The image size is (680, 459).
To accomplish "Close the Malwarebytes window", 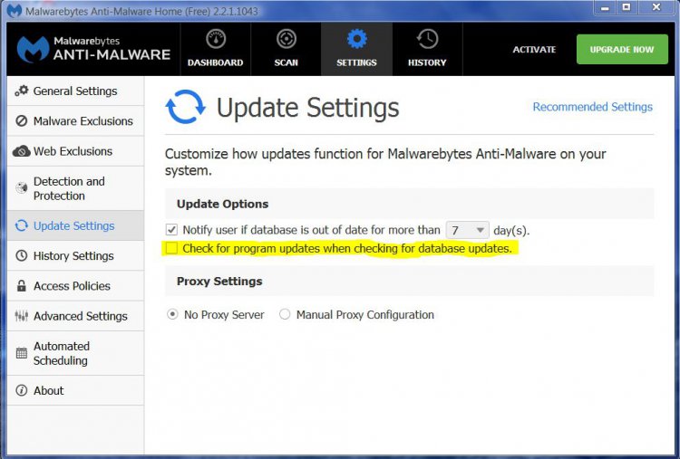I will (x=657, y=8).
